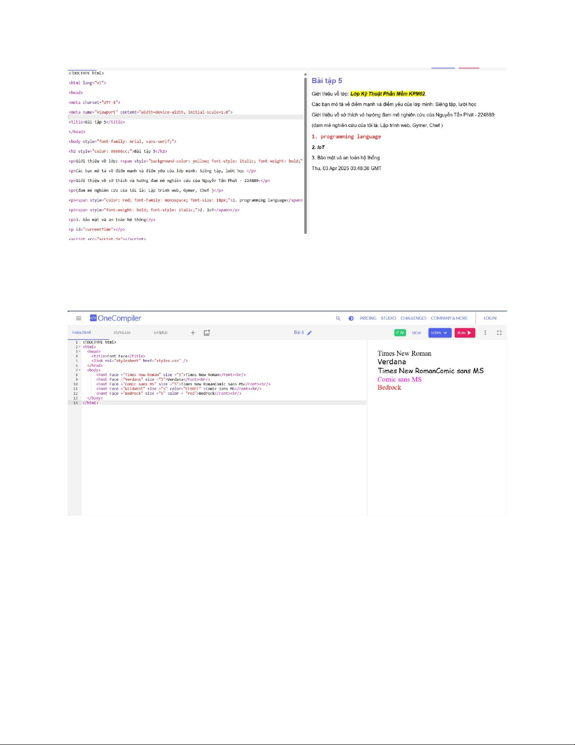Open COMPANY & MORE menu
575x745 pixels.
click(449, 318)
